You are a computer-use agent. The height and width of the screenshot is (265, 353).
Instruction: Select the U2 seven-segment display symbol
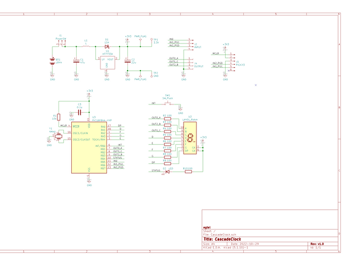tap(190, 139)
